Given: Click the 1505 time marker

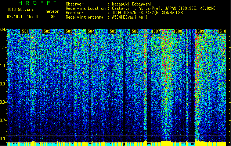Looking at the screenshot, I should click(112, 31).
